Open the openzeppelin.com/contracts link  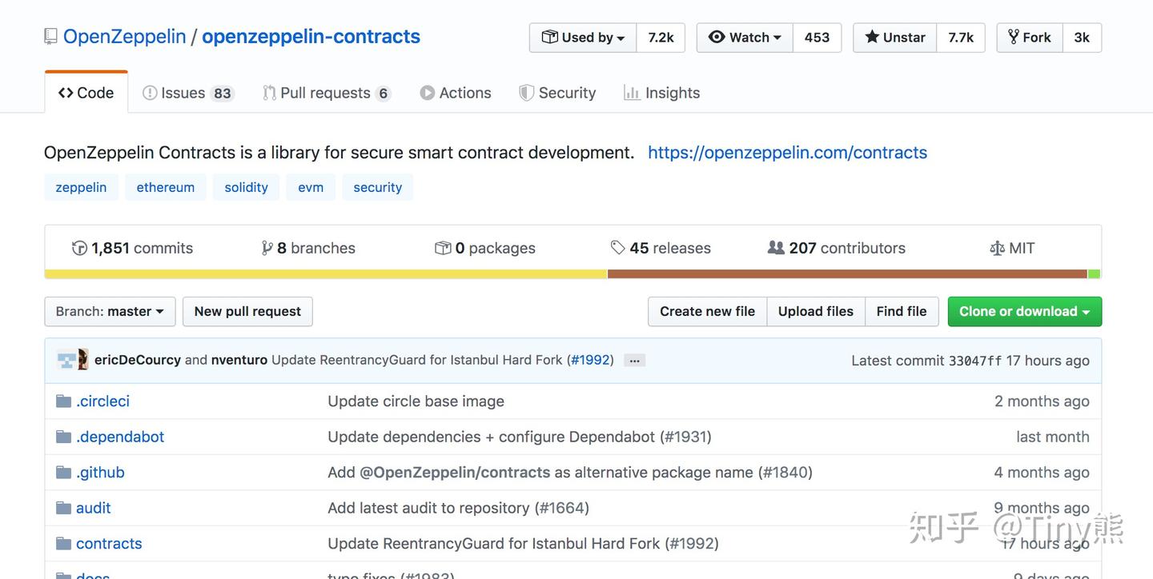pos(787,153)
